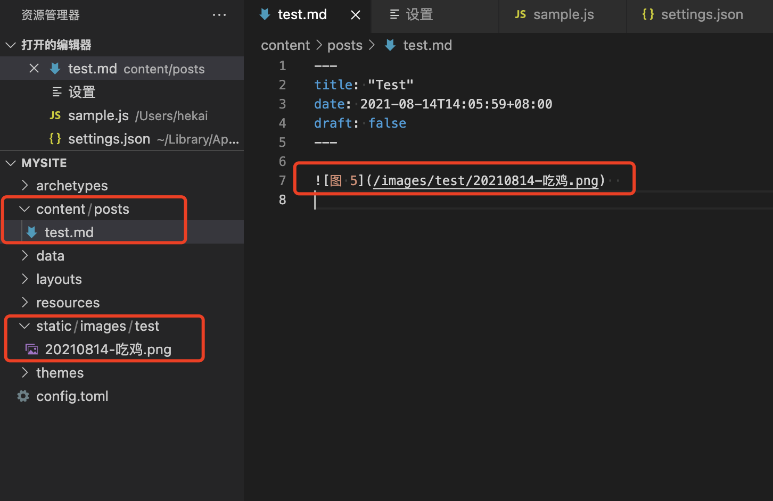Image resolution: width=773 pixels, height=501 pixels.
Task: Click the More Actions (...) icon in Explorer
Action: [x=219, y=14]
